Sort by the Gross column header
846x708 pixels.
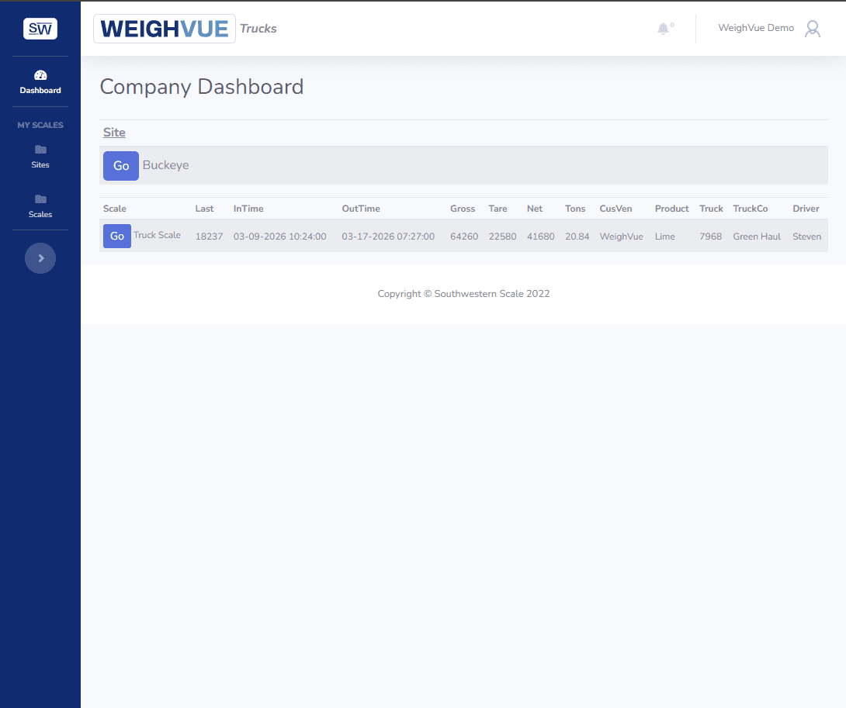pos(462,208)
